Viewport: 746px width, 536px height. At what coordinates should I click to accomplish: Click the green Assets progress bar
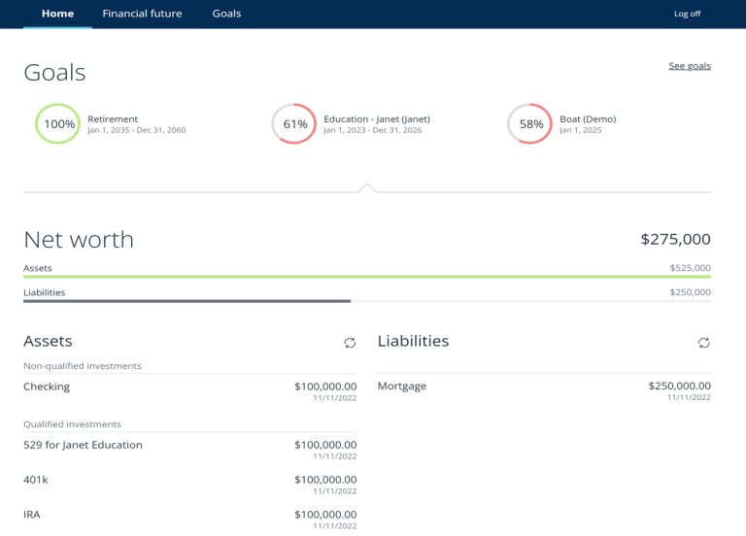point(367,277)
